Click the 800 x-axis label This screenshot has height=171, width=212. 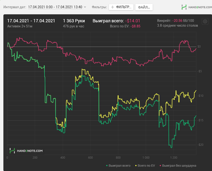click(x=118, y=158)
